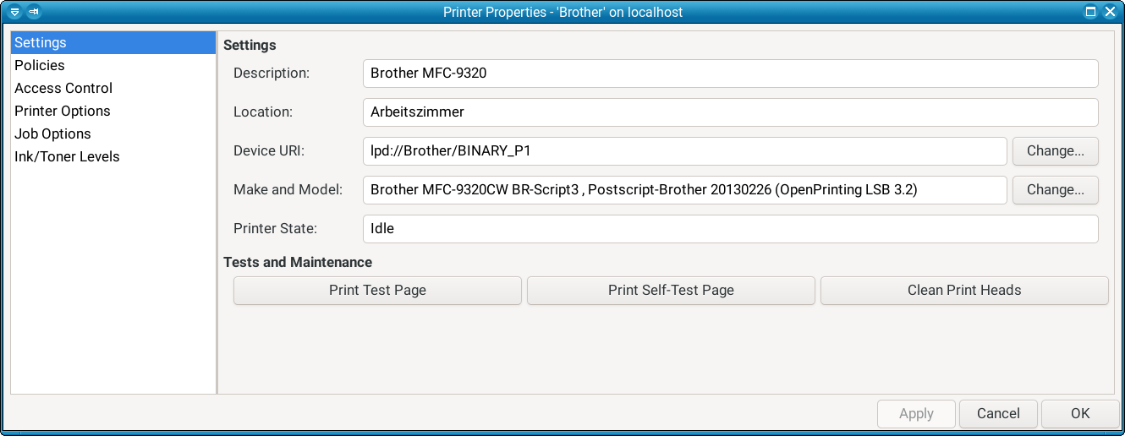Confirm the dialog with OK
The width and height of the screenshot is (1125, 436).
click(1080, 413)
